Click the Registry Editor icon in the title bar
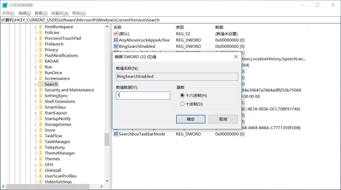The height and width of the screenshot is (190, 341). (x=4, y=4)
